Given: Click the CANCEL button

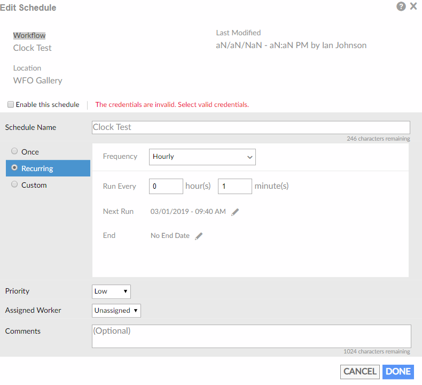Looking at the screenshot, I should coord(360,372).
